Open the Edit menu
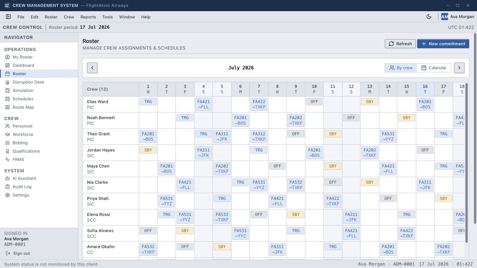 click(x=35, y=17)
